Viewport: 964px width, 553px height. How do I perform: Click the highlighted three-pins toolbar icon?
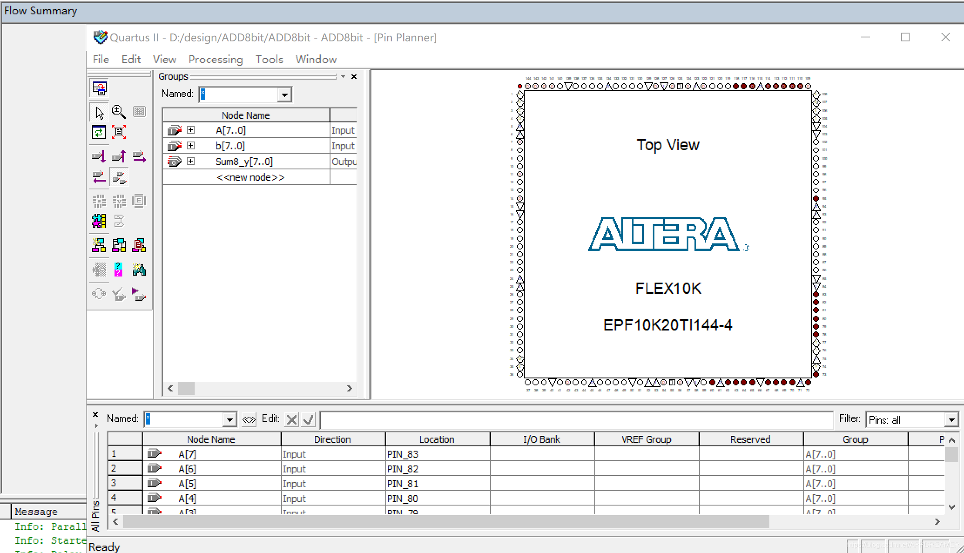[119, 177]
